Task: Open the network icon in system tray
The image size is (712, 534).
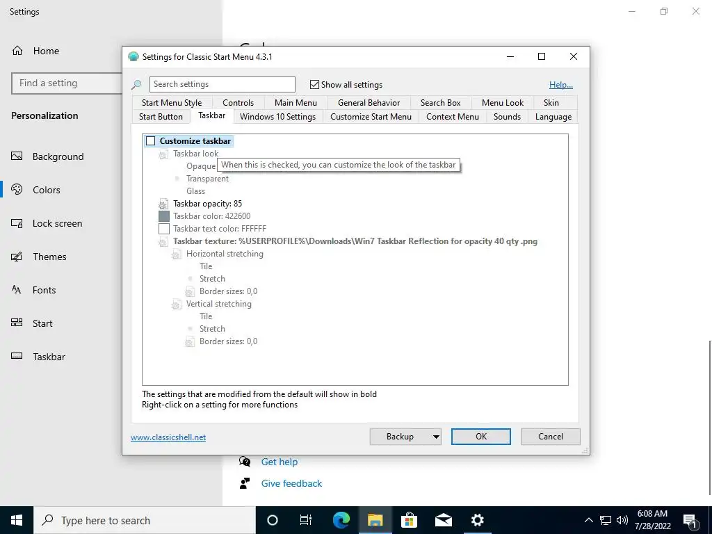Action: point(606,520)
